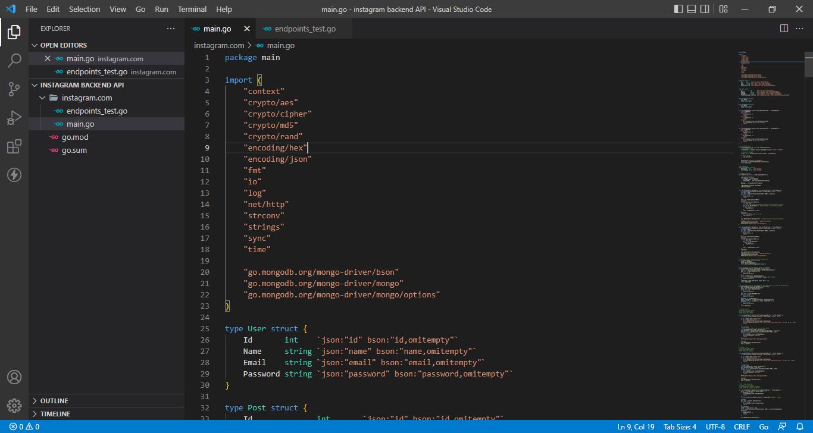
Task: Click "go.mongodb.org/mongo-driver/bson" import text
Action: pos(321,272)
